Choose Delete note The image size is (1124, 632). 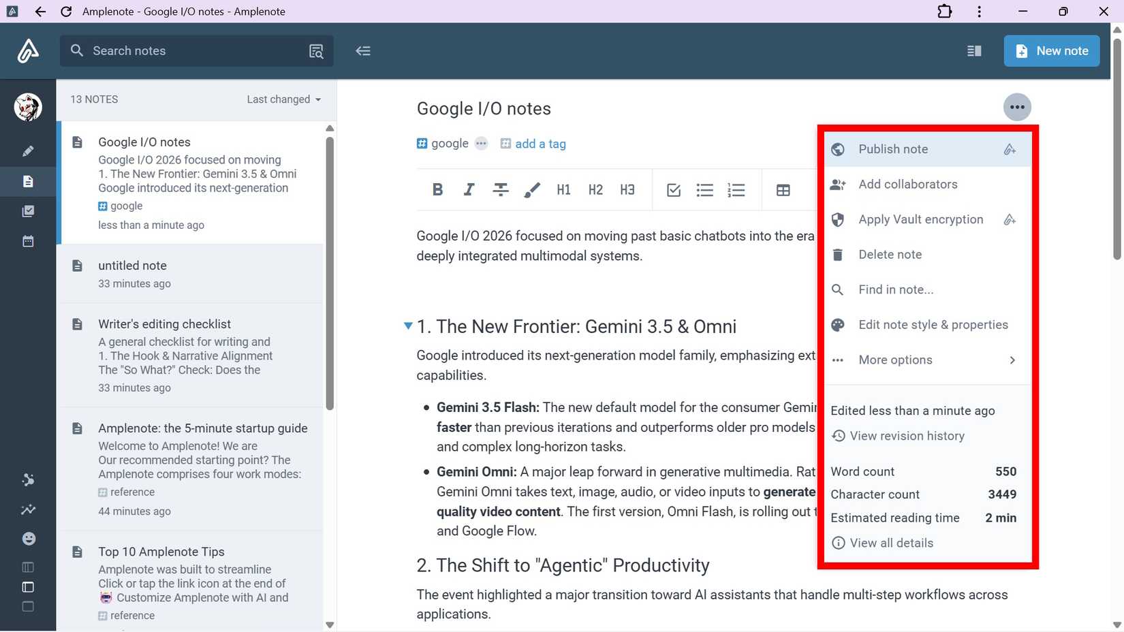[928, 255]
